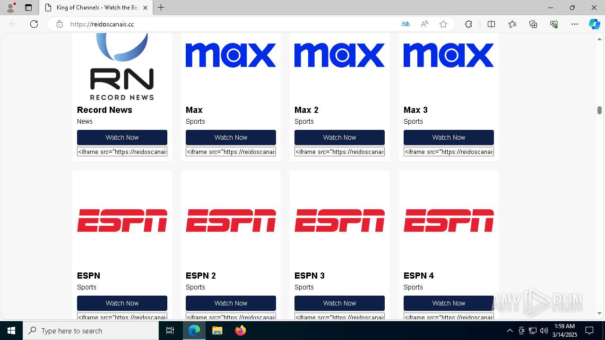Click the page scrollbar thumb

(599, 110)
